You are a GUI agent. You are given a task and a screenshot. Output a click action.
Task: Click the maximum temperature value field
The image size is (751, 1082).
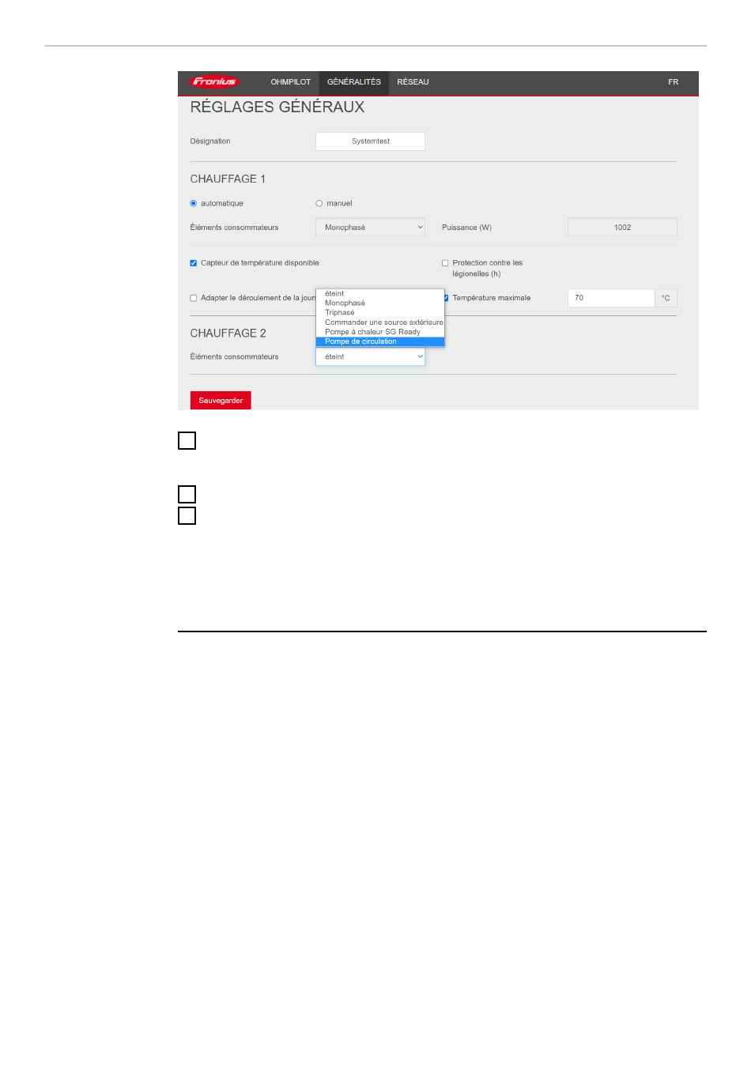point(611,298)
